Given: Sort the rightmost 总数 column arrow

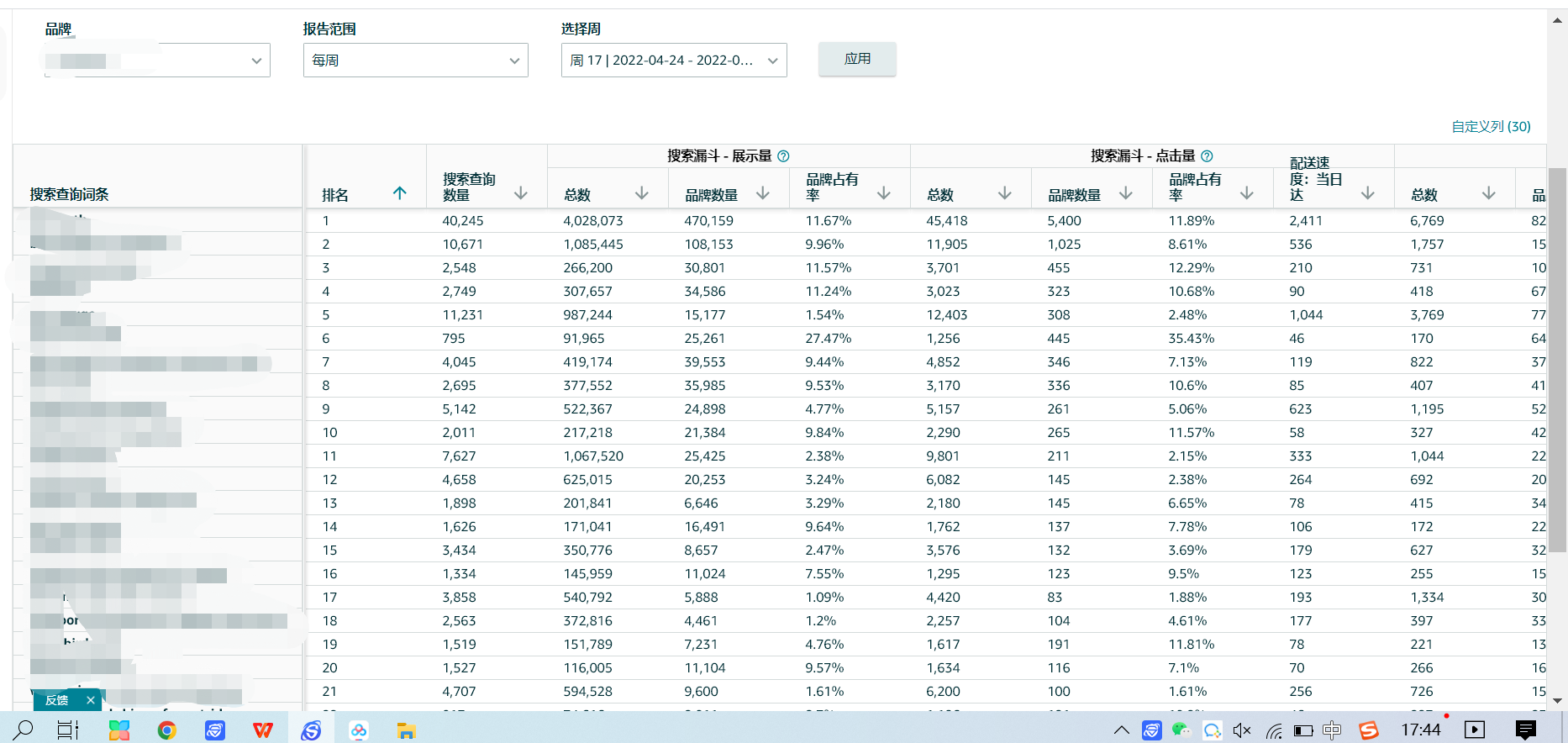Looking at the screenshot, I should coord(1489,193).
